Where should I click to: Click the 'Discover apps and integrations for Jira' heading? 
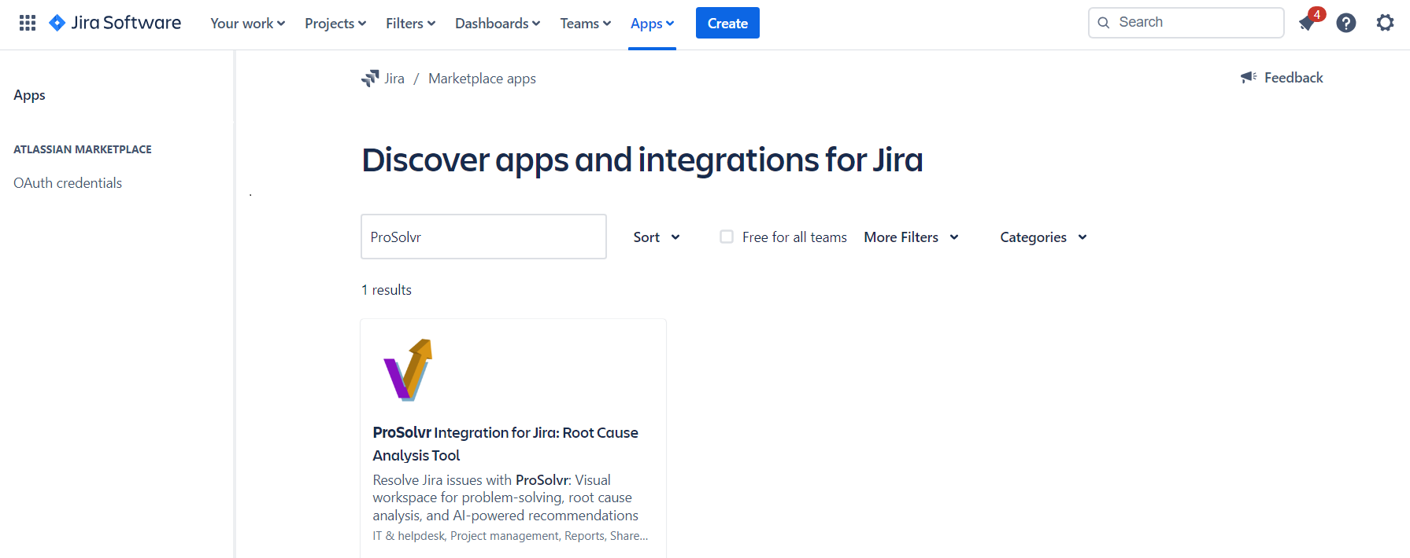click(x=642, y=160)
